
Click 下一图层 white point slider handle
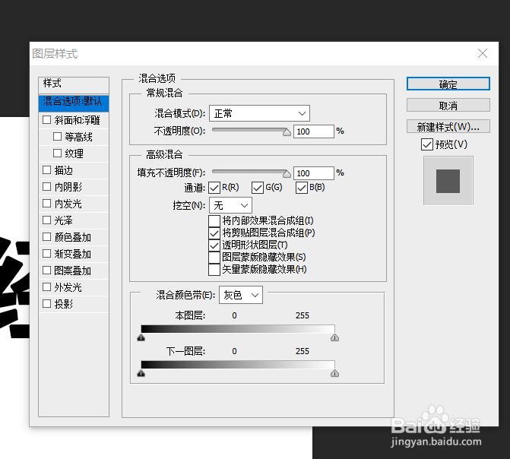(334, 373)
